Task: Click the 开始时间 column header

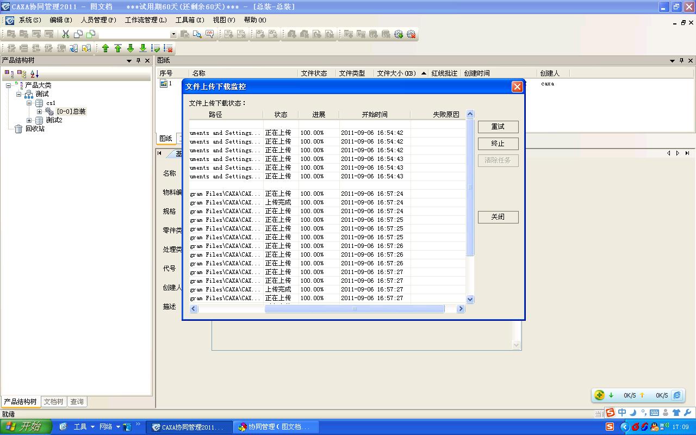Action: [x=375, y=115]
